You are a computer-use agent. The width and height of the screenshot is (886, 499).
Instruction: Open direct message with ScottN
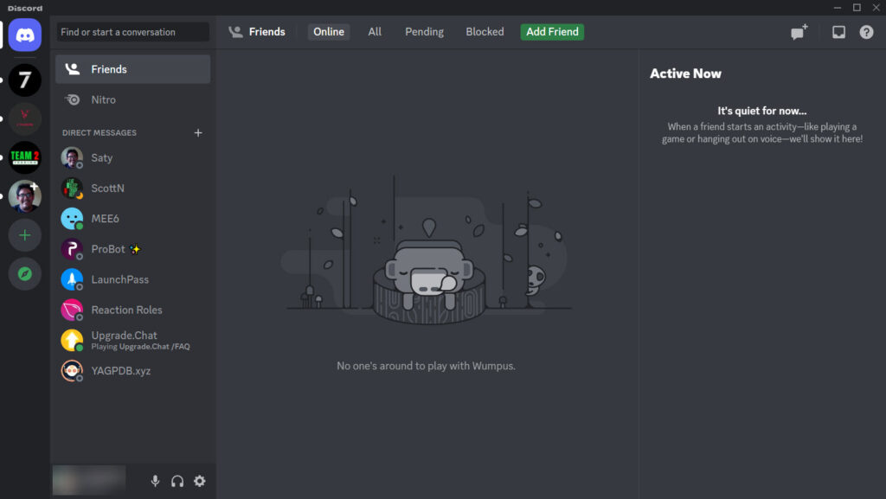tap(132, 188)
